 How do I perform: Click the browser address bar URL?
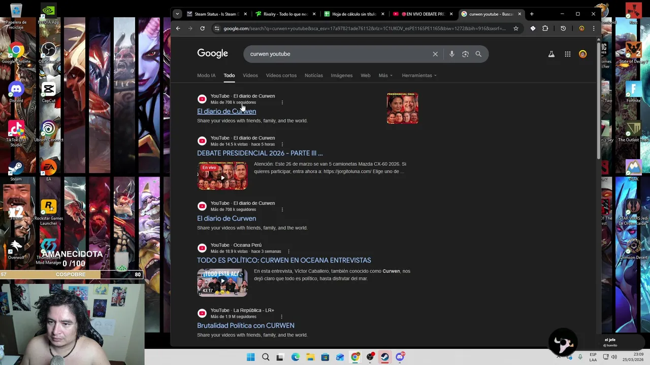click(x=365, y=28)
